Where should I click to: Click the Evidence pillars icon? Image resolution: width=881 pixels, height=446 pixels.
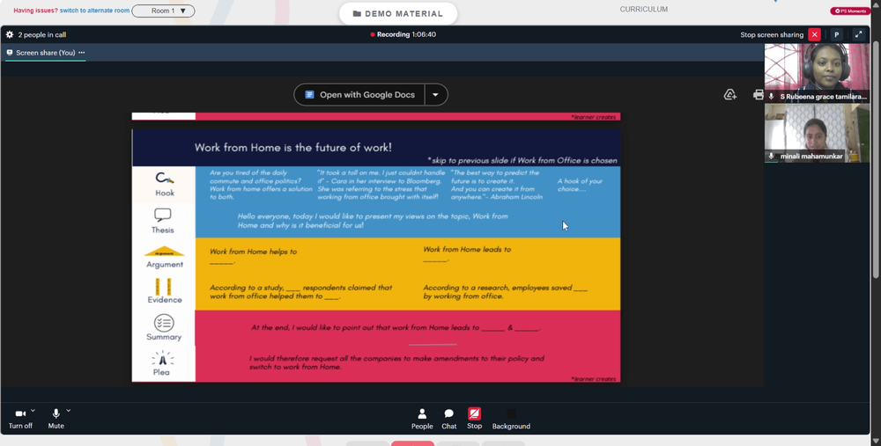click(x=164, y=286)
